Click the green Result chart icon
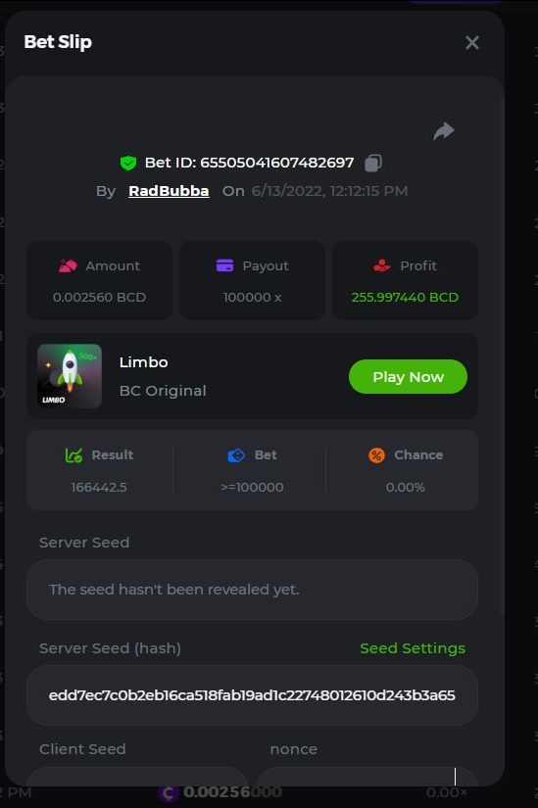 73,455
